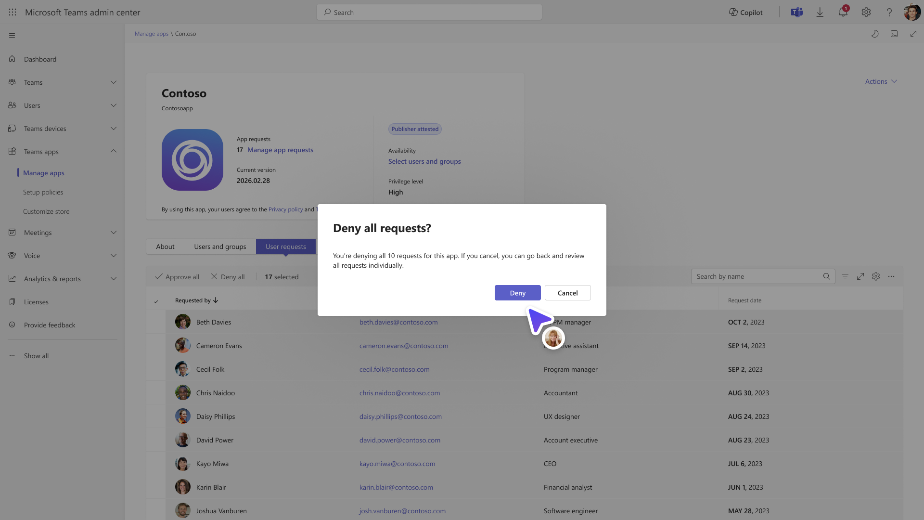Open Customize store in sidebar

click(46, 211)
